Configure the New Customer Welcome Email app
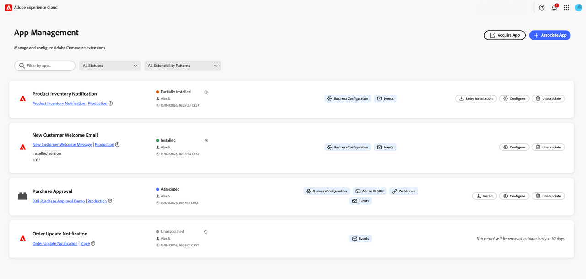 (x=514, y=147)
